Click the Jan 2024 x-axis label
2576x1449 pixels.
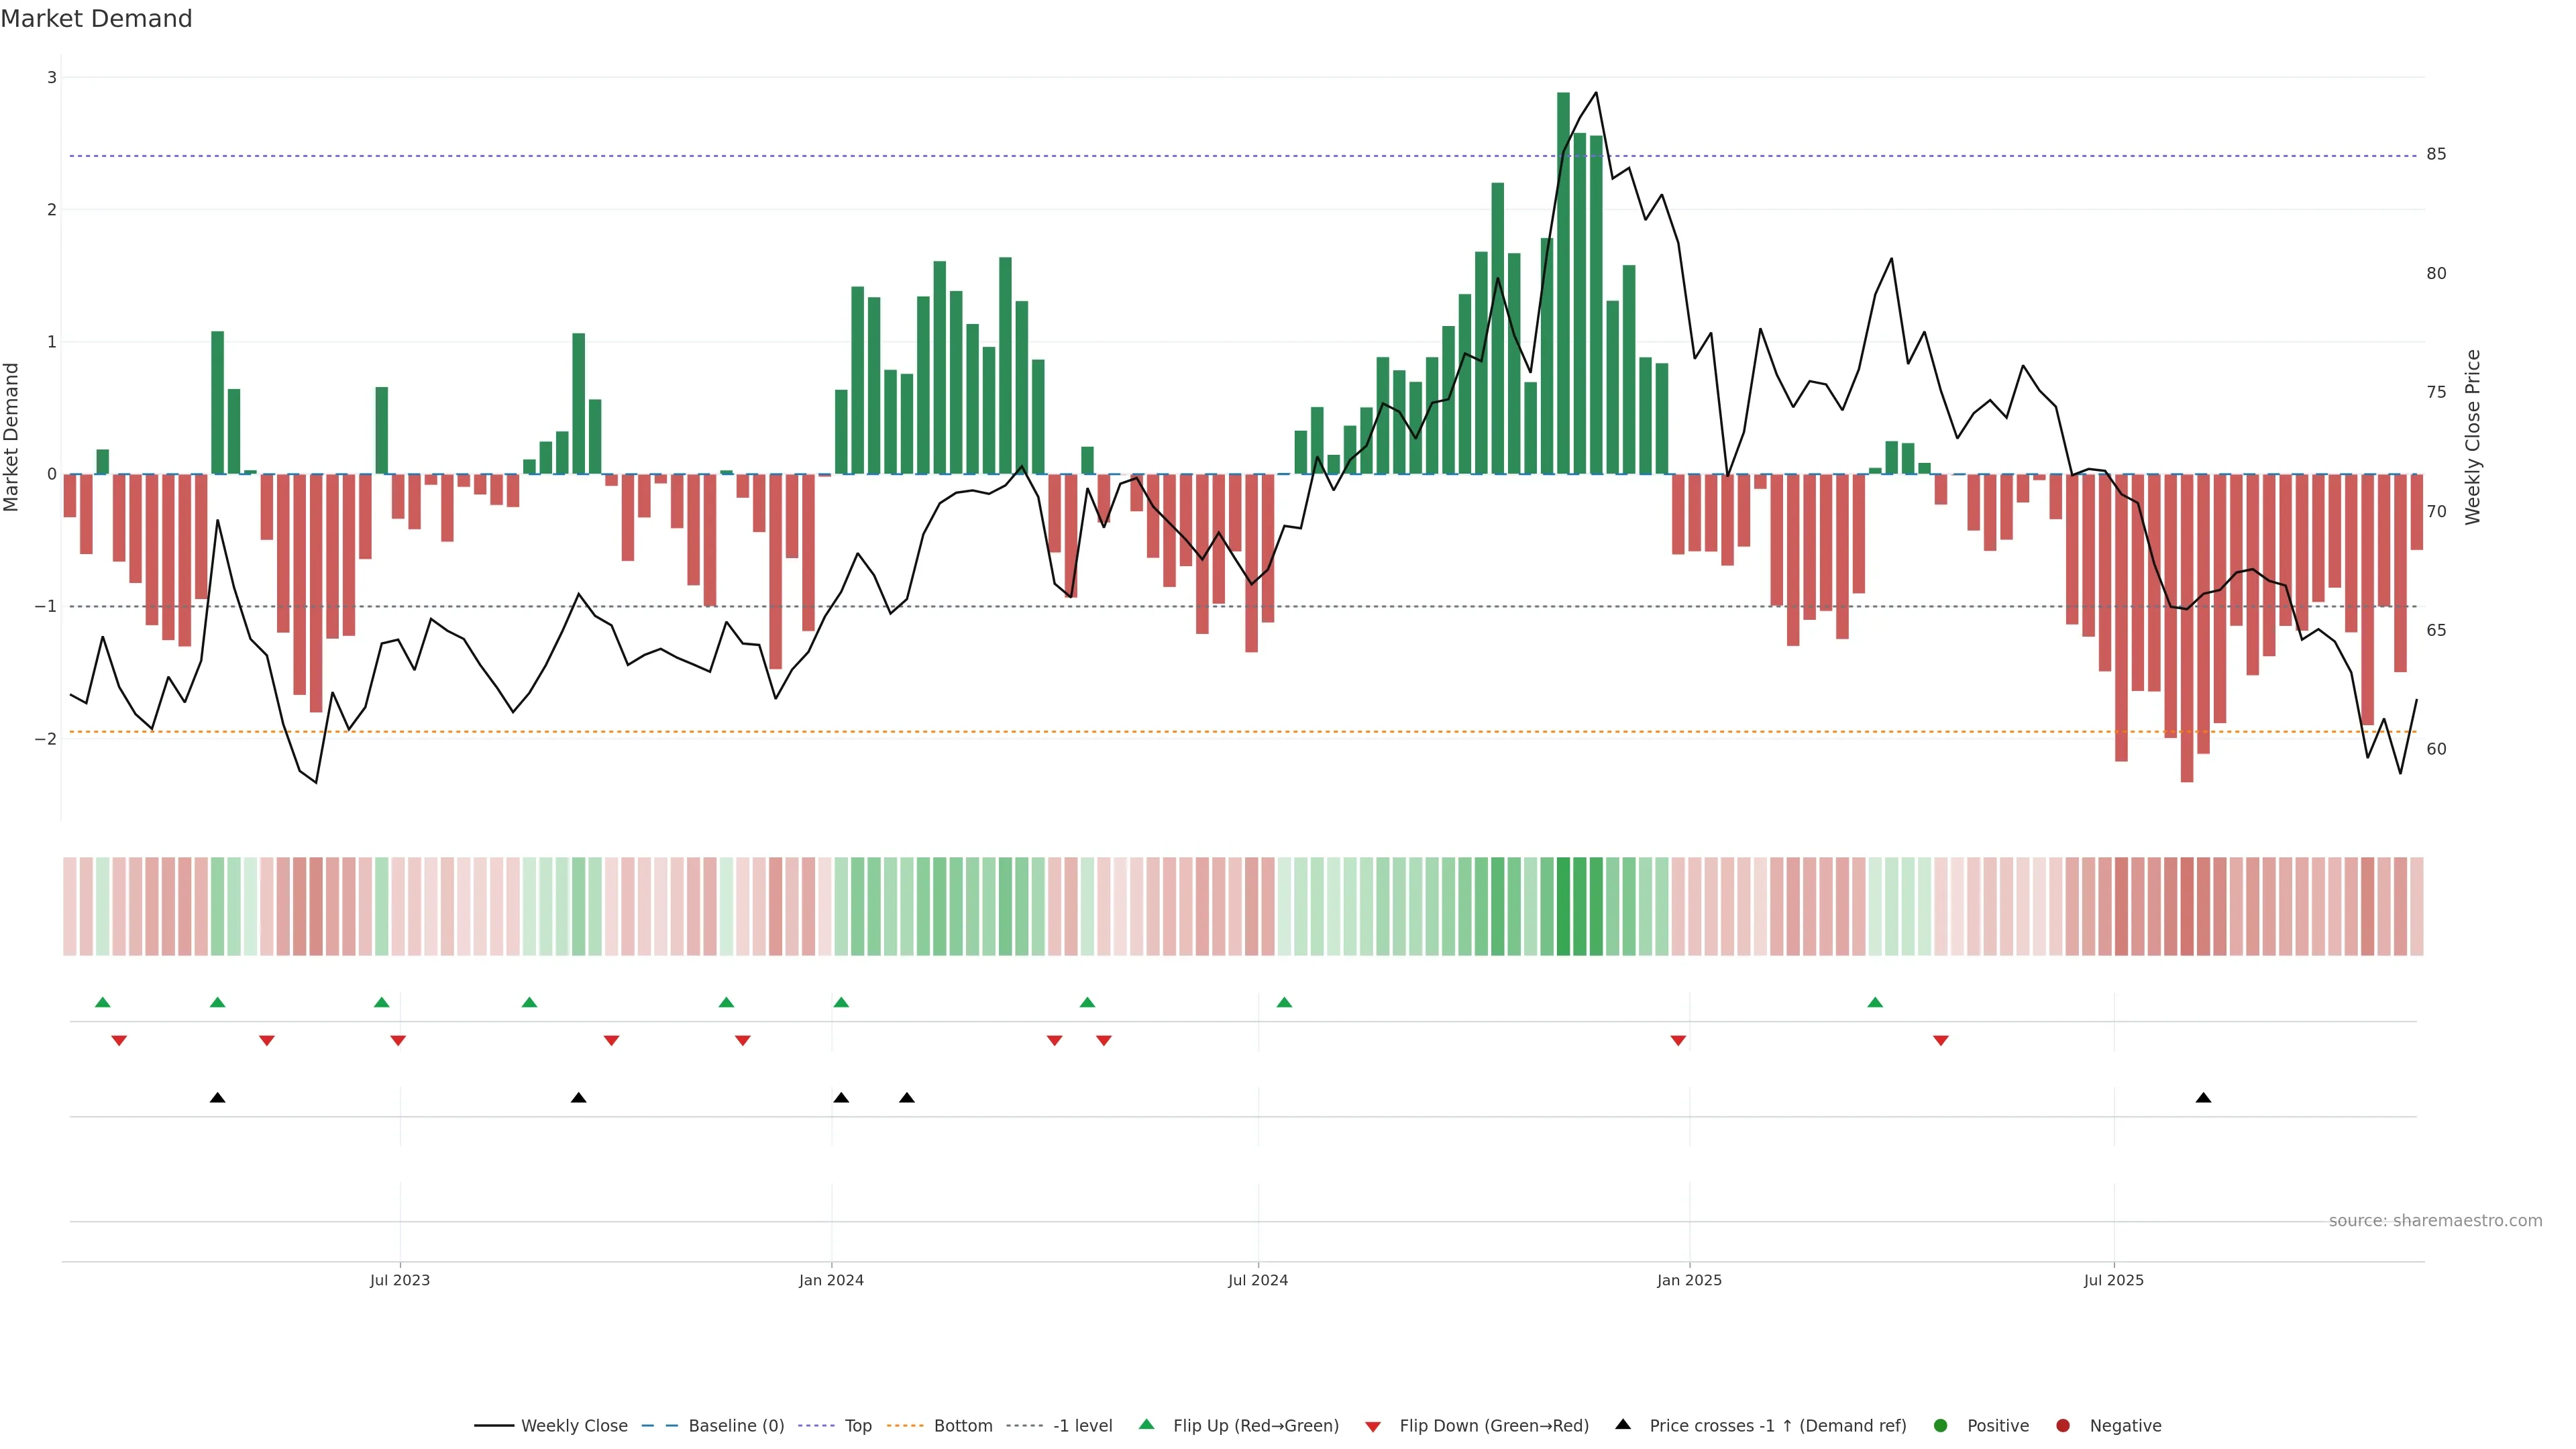point(831,1280)
